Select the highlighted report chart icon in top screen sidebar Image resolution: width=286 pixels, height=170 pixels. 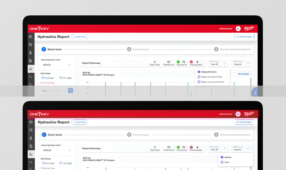31,69
